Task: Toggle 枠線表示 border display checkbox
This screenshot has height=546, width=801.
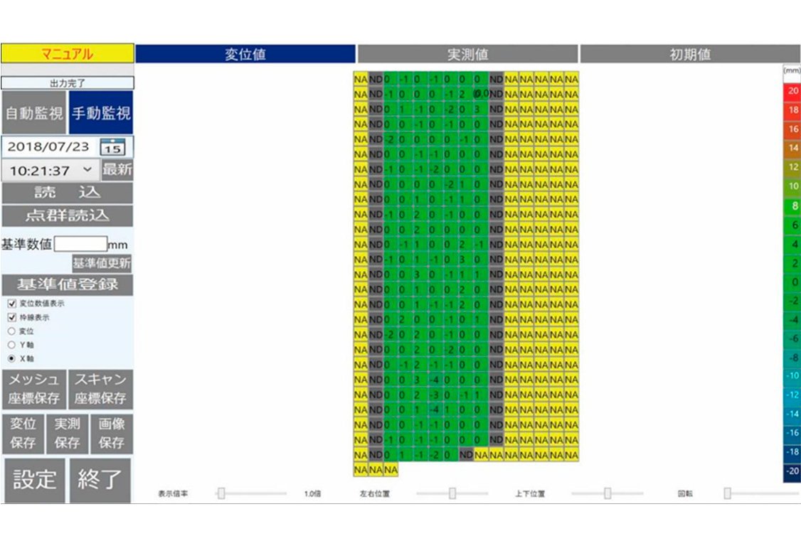Action: [11, 318]
